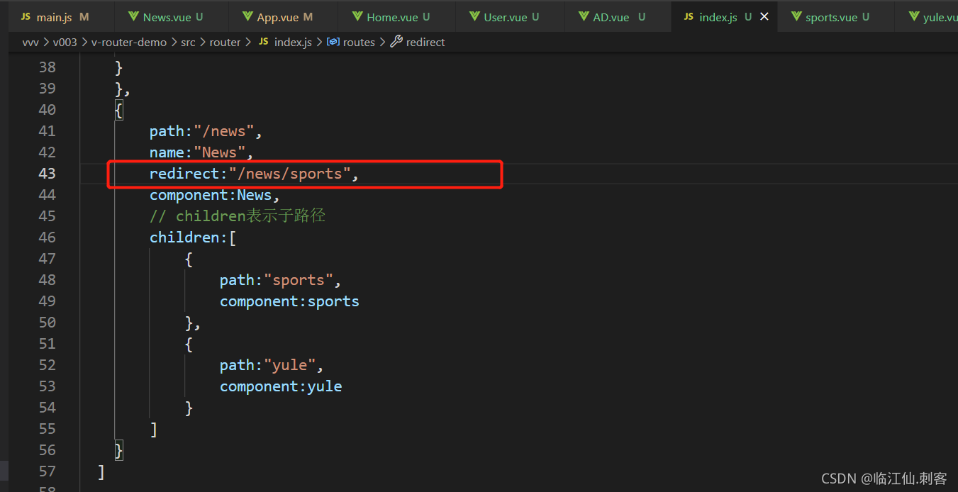Open the News.vue tab
958x492 pixels.
(172, 17)
